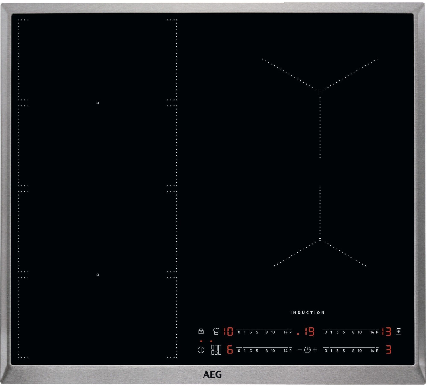This screenshot has height=387, width=427.
Task: Select boost P on slider beside red 6
Action: (290, 351)
